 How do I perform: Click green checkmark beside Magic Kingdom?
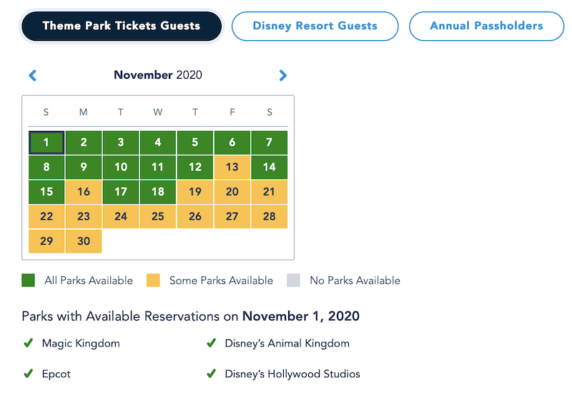click(29, 344)
